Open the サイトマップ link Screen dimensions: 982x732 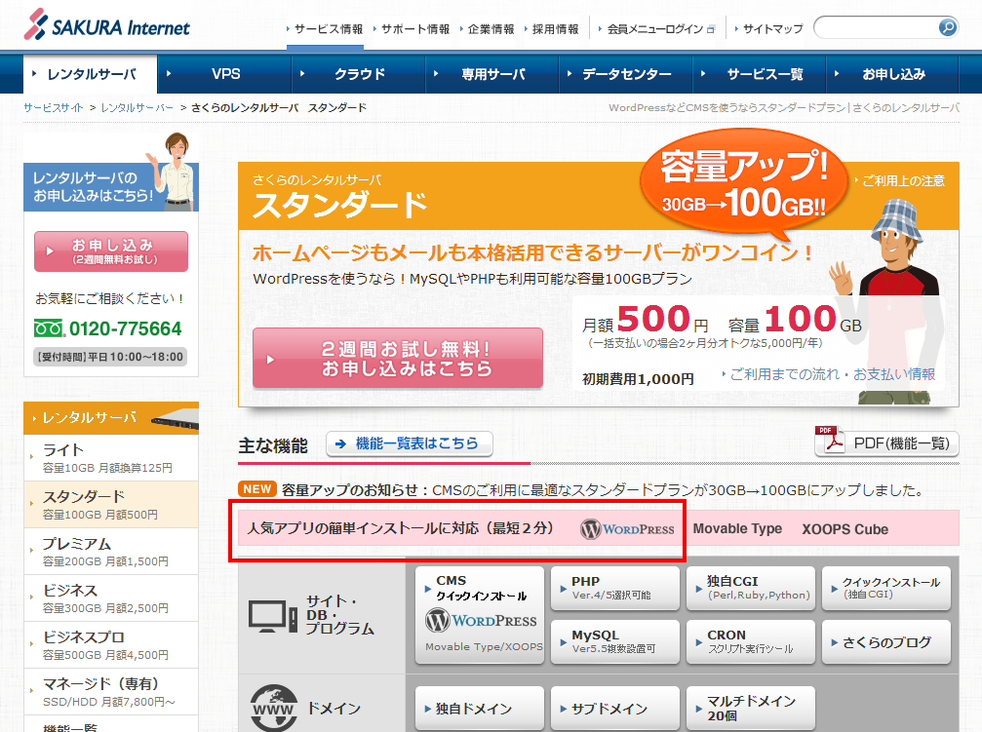[769, 29]
